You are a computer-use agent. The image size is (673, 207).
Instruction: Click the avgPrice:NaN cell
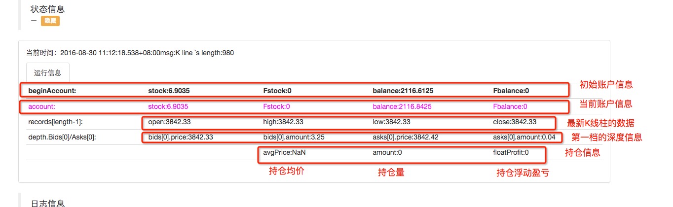285,153
